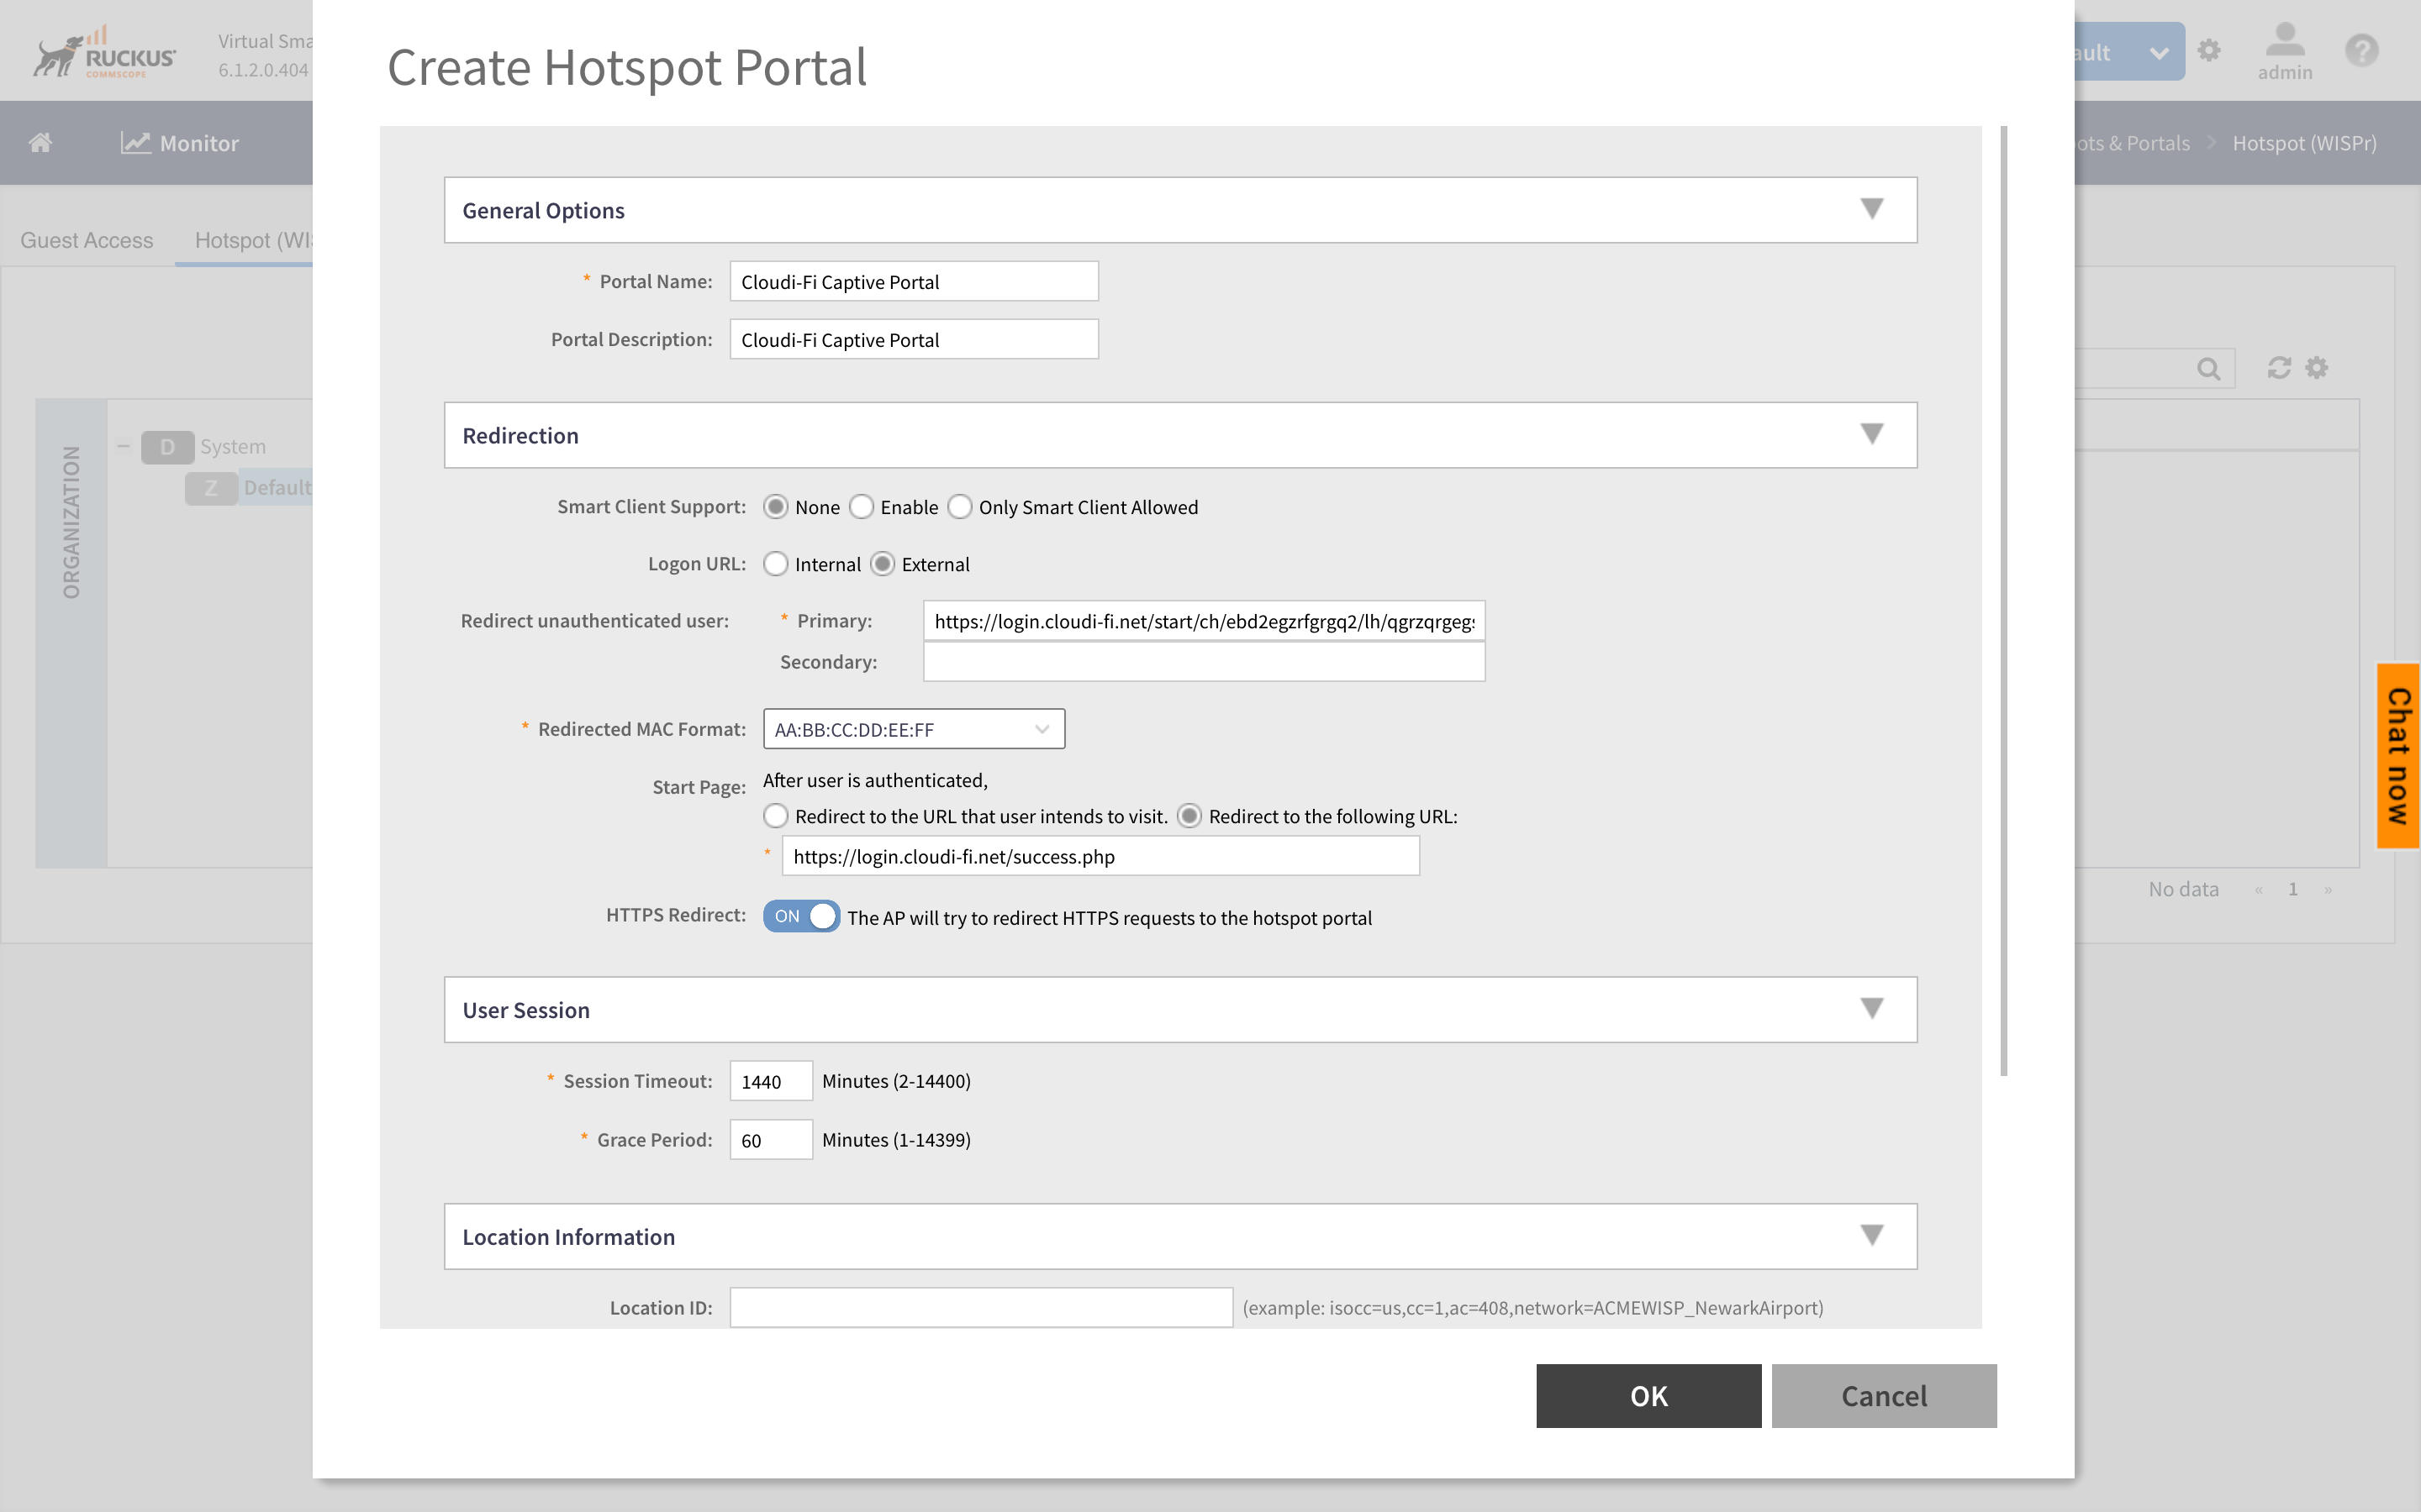Toggle the HTTPS Redirect switch
2421x1512 pixels.
[801, 916]
